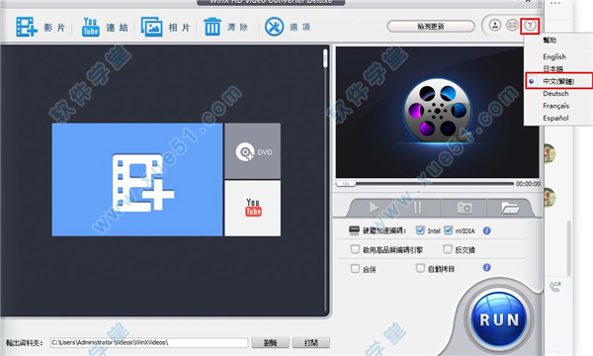Click the mail envelope icon
593x356 pixels.
click(x=512, y=26)
